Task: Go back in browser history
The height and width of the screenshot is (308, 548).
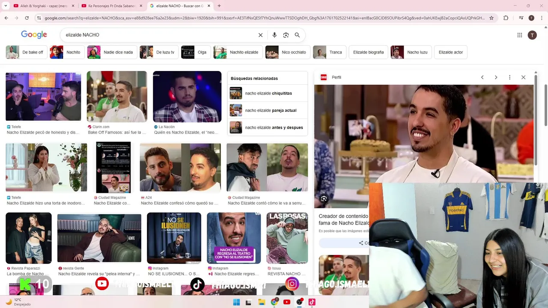Action: click(x=6, y=18)
